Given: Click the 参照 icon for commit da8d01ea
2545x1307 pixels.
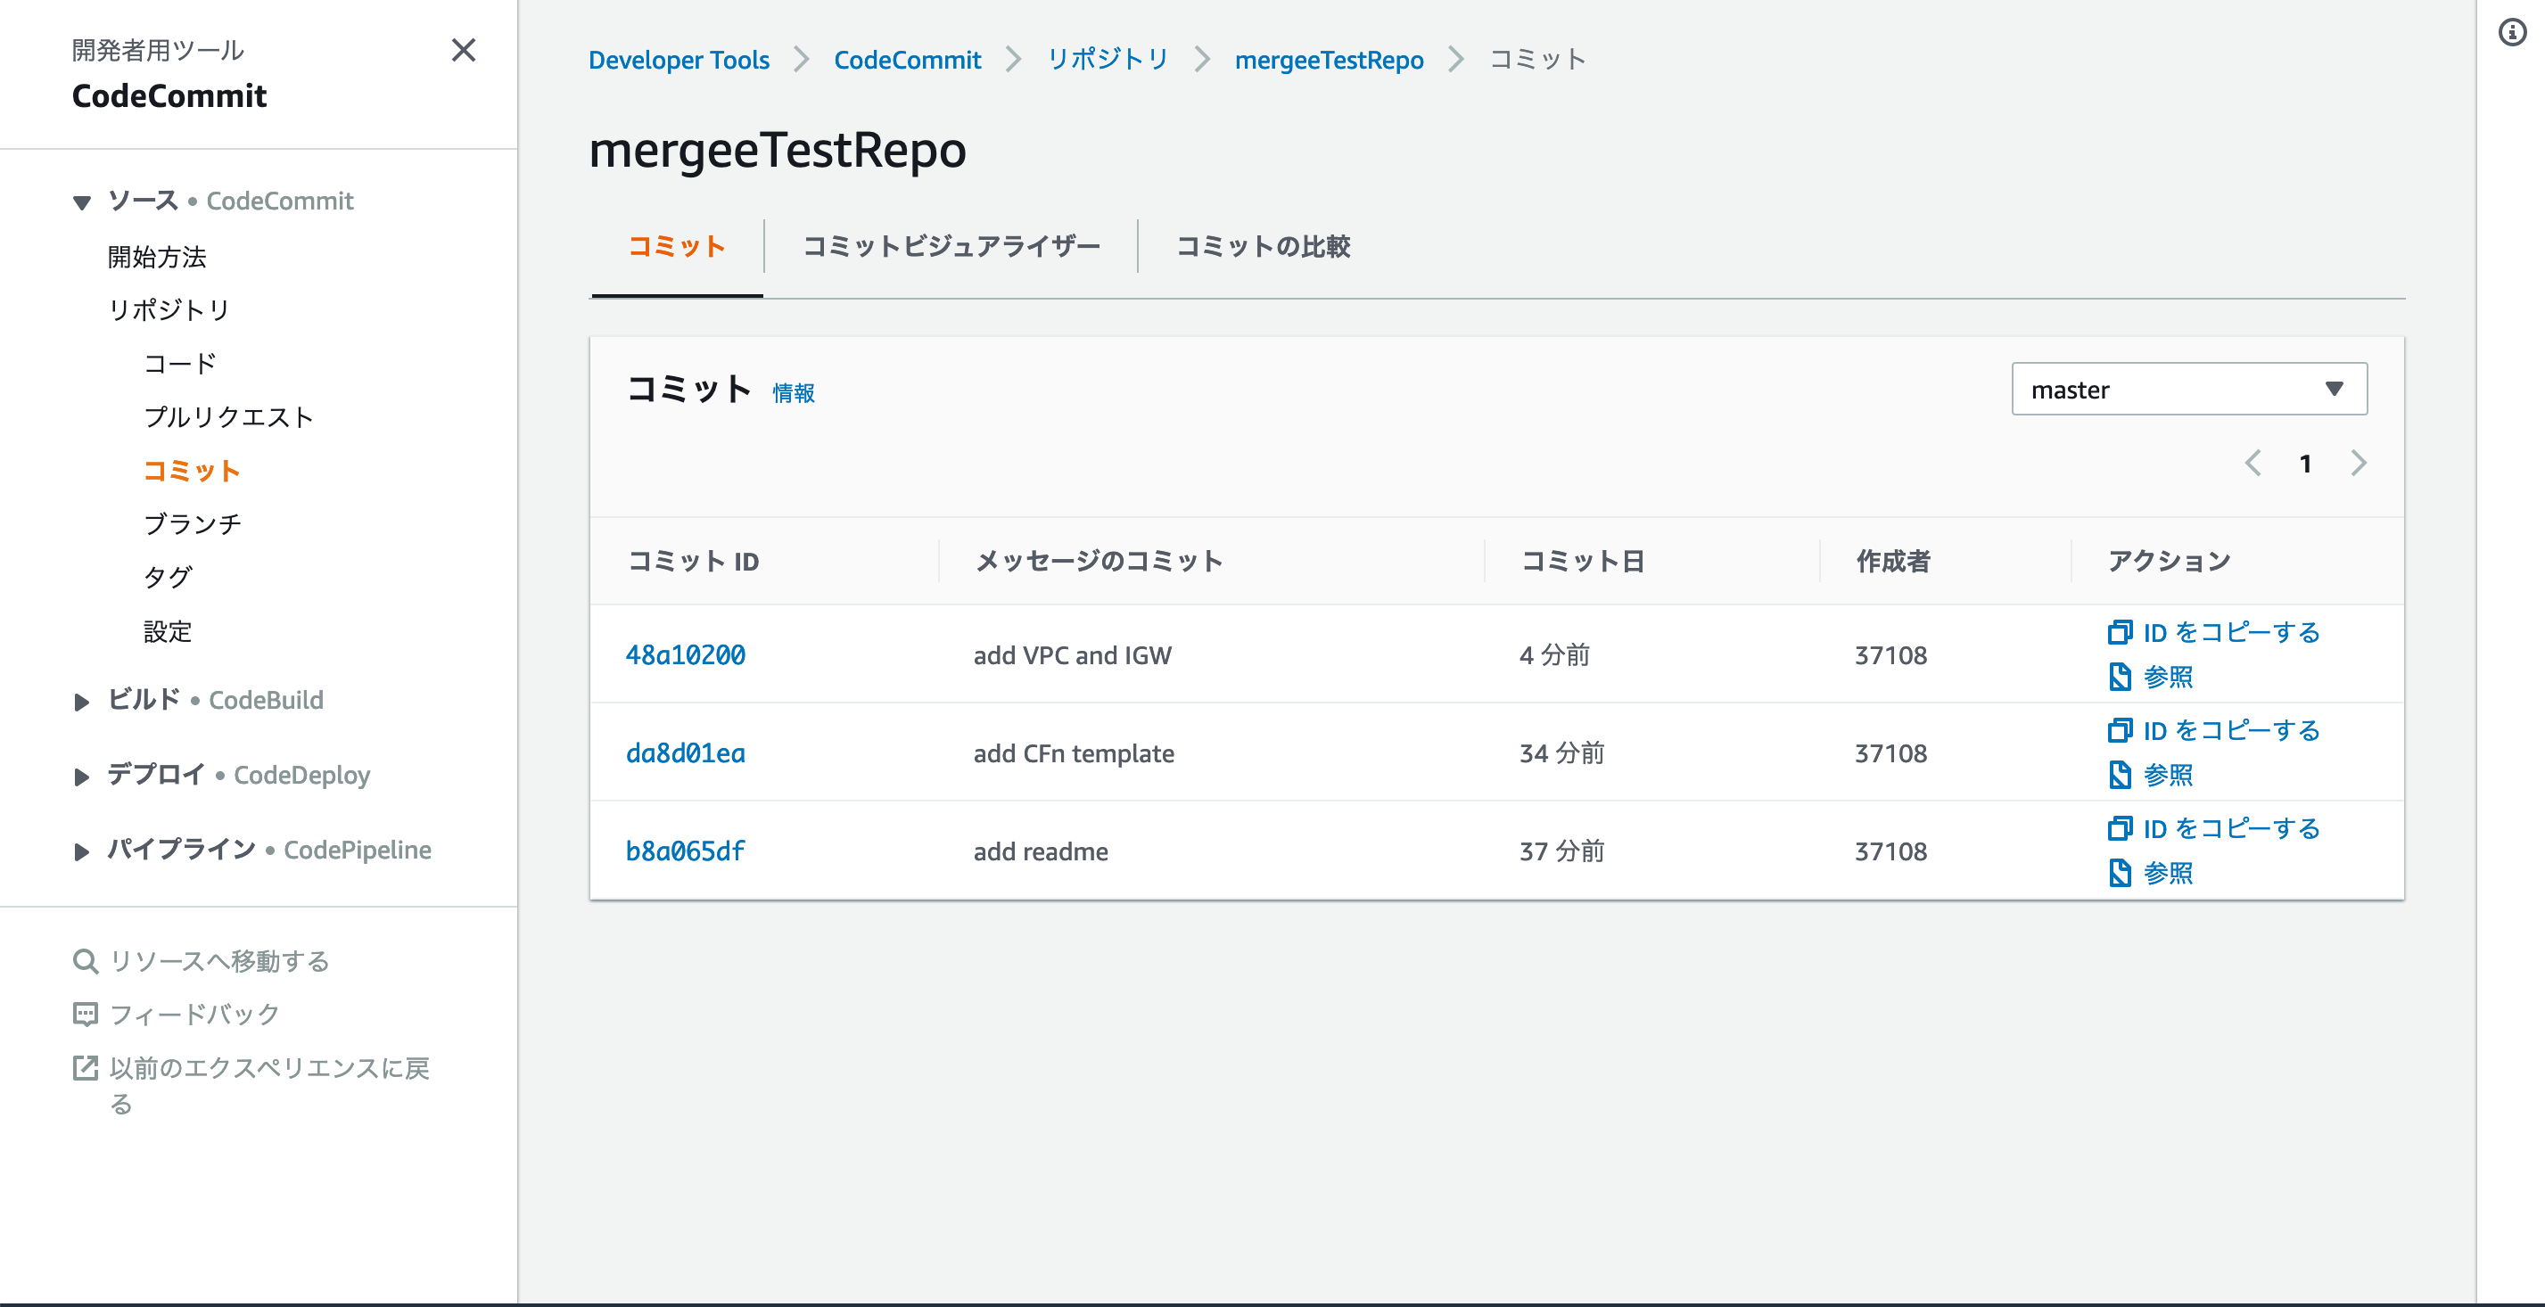Looking at the screenshot, I should point(2121,776).
